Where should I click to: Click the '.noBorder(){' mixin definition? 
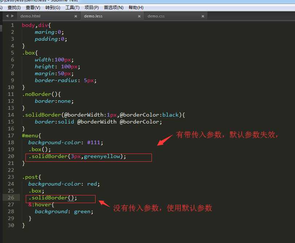tap(41, 94)
